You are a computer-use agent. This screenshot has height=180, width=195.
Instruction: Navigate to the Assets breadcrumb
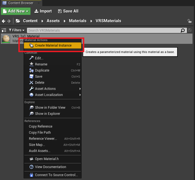click(53, 21)
